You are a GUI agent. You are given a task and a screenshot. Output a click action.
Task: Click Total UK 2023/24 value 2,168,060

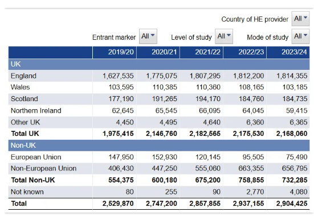tap(292, 134)
